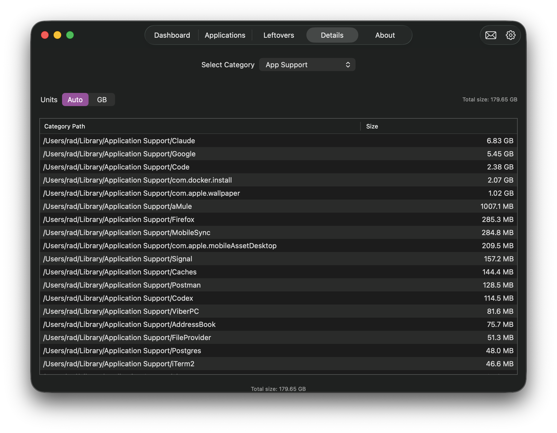This screenshot has width=557, height=433.
Task: Set units to Auto
Action: point(75,100)
